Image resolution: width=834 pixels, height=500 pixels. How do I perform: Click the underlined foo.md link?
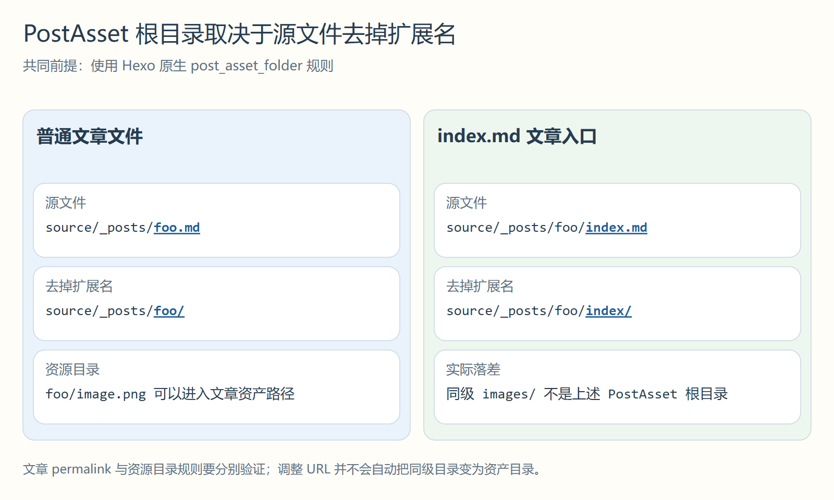(x=177, y=228)
